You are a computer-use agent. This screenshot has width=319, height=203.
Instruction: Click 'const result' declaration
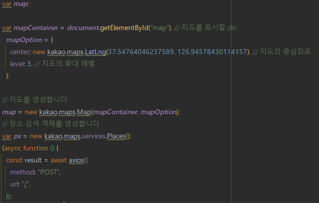click(x=24, y=160)
